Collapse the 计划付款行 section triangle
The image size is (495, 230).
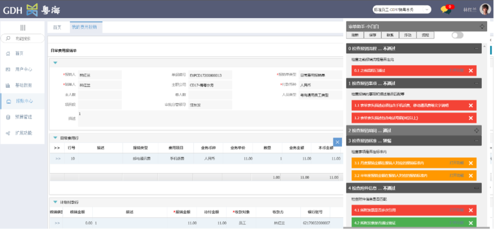(x=55, y=202)
